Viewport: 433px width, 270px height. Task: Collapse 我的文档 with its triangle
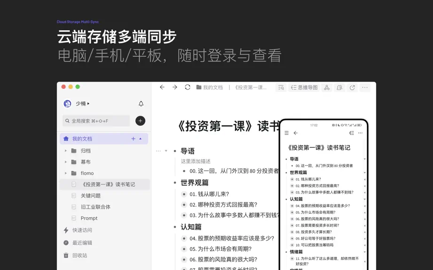[x=140, y=139]
